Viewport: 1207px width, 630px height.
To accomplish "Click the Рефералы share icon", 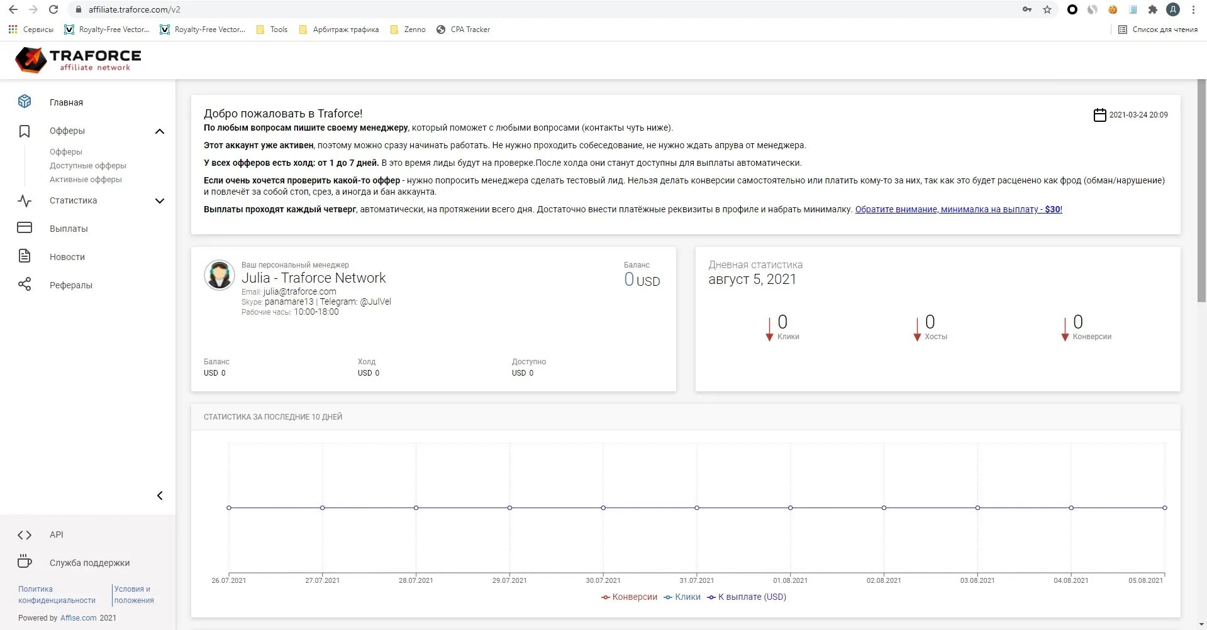I will [25, 285].
